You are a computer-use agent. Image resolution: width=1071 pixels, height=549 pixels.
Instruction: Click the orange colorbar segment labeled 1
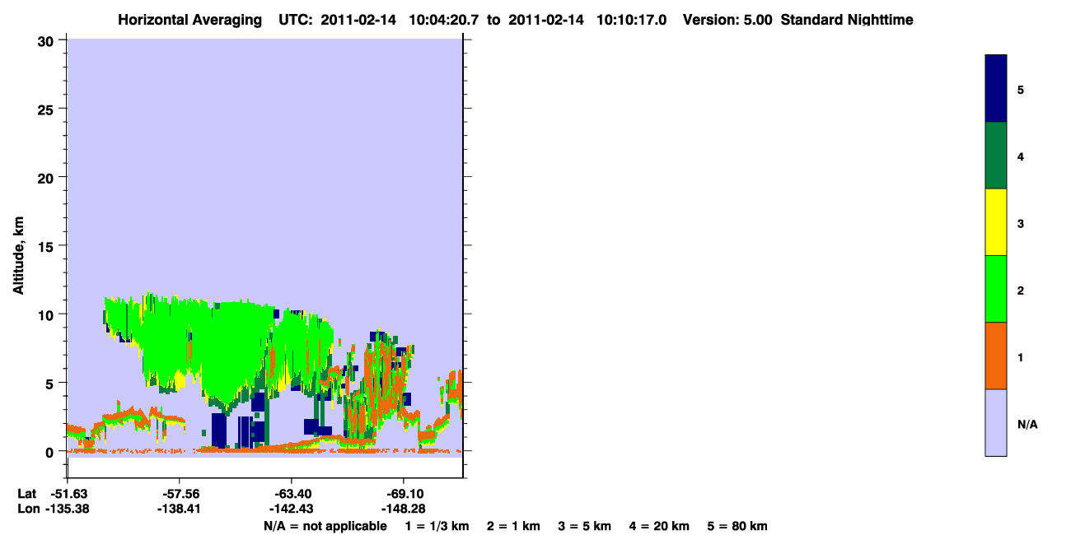[x=996, y=356]
